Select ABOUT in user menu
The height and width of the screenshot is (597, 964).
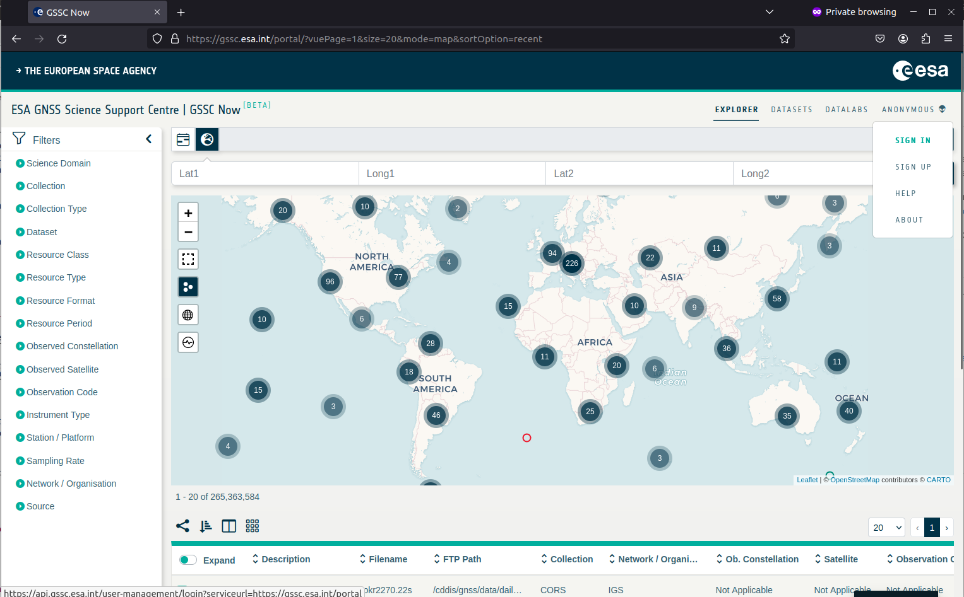click(909, 220)
